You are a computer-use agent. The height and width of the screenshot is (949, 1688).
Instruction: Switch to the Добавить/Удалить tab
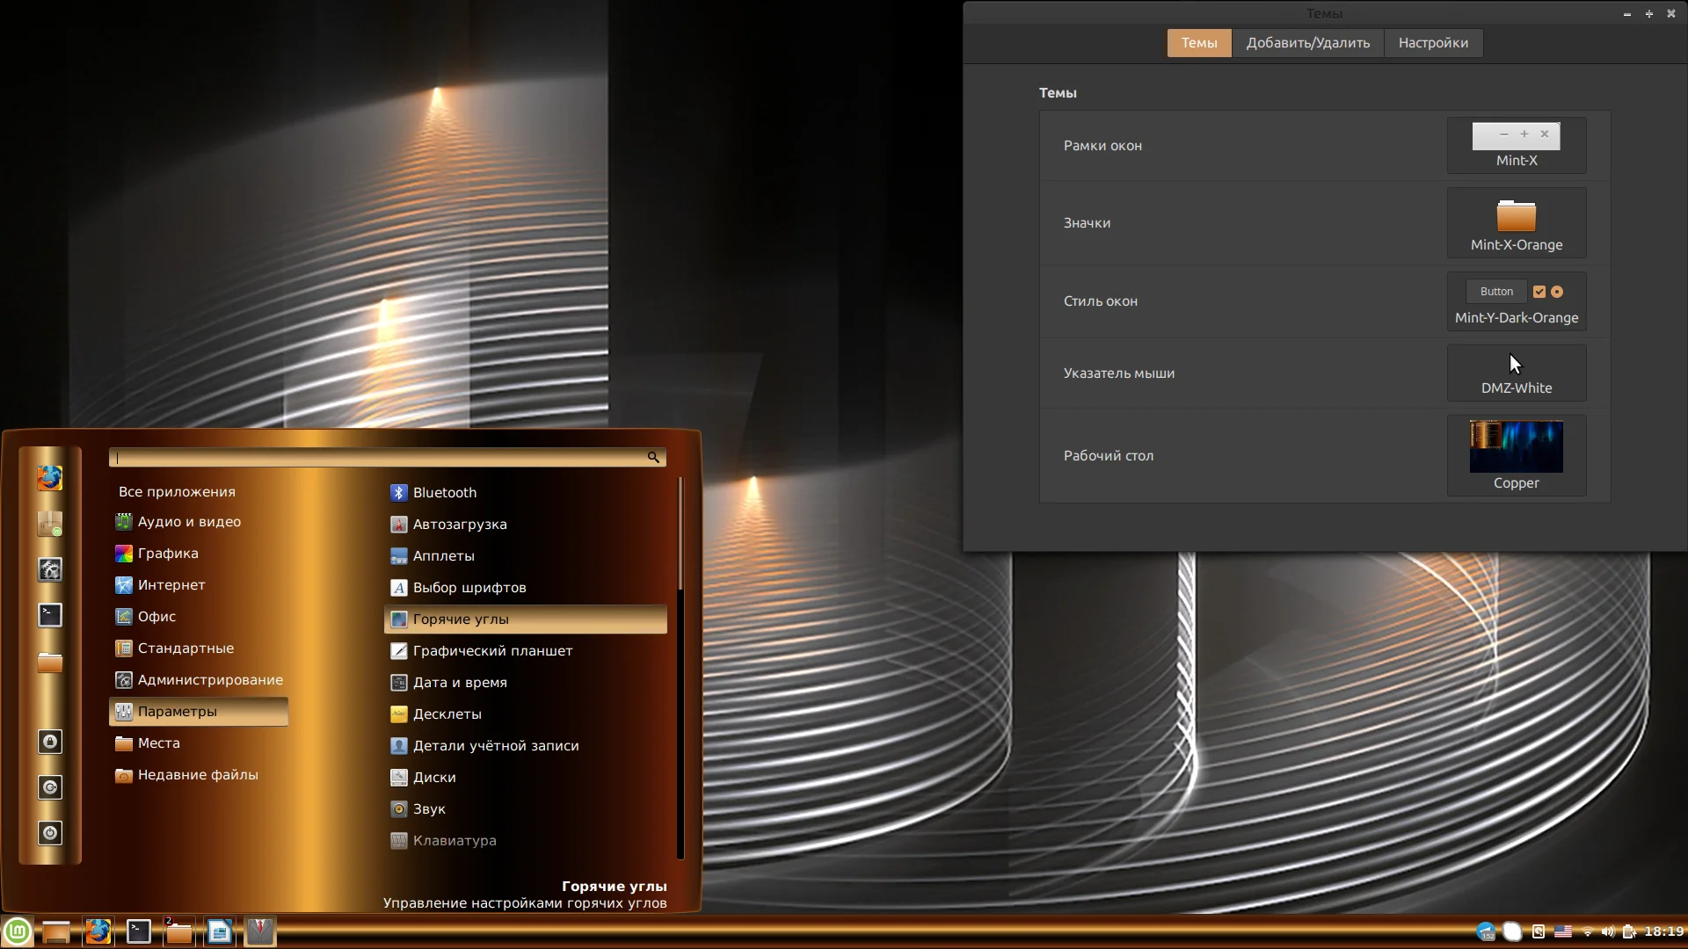[x=1307, y=43]
